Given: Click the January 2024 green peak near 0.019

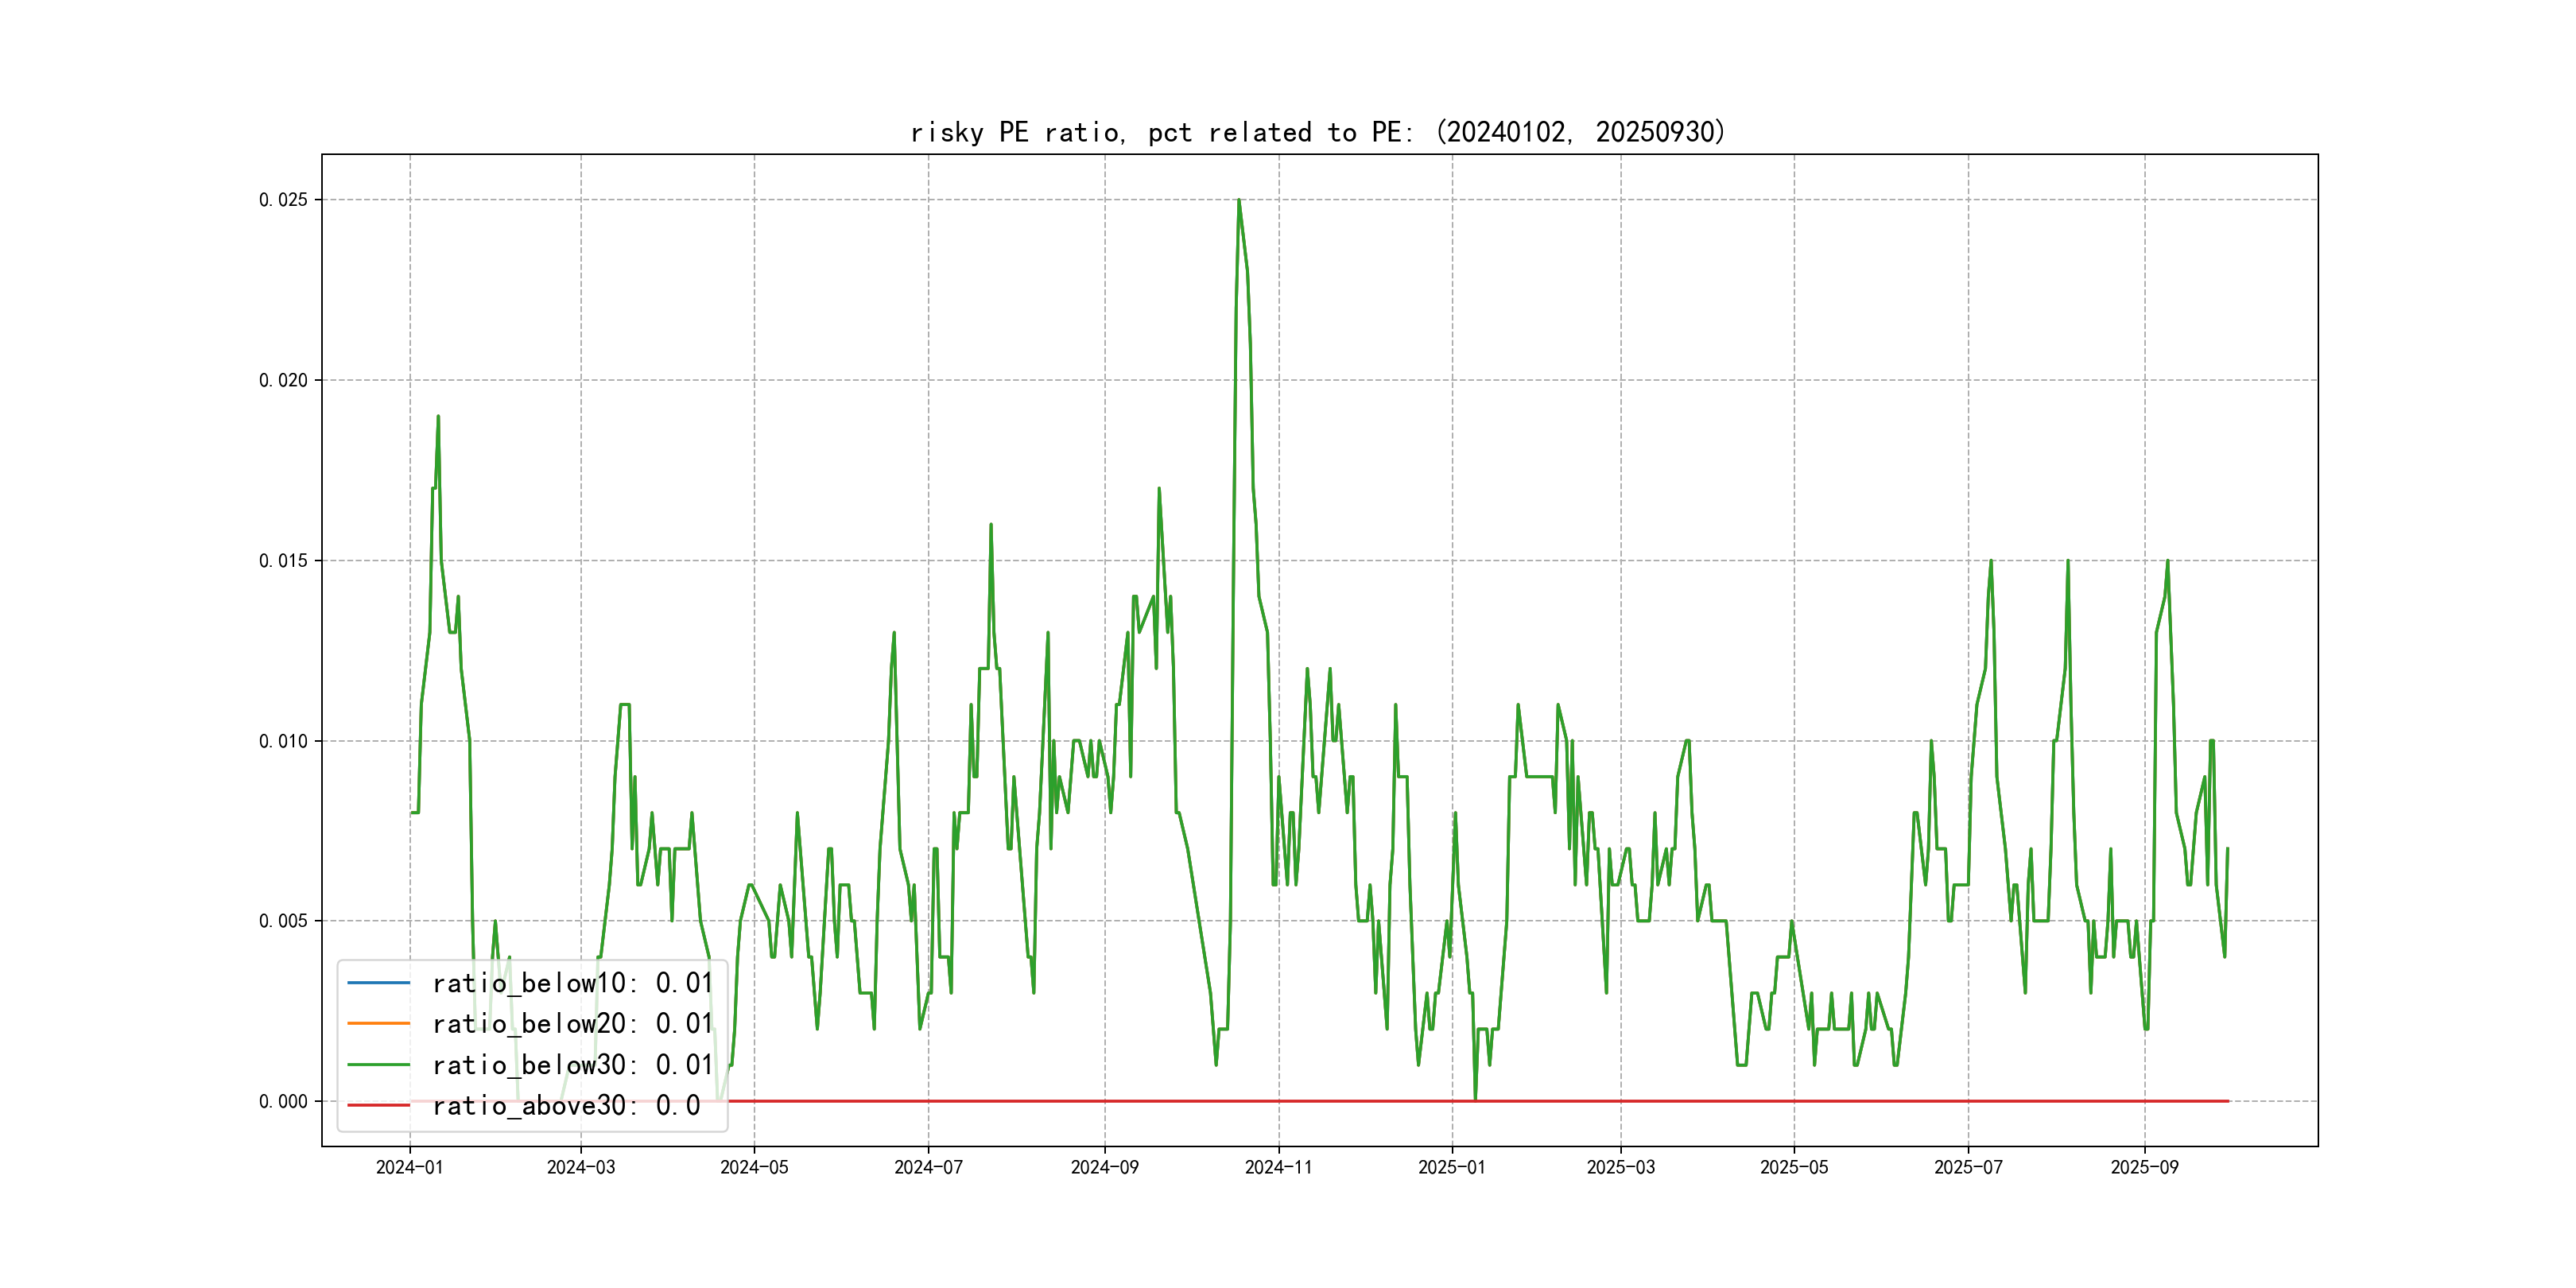Looking at the screenshot, I should (438, 418).
